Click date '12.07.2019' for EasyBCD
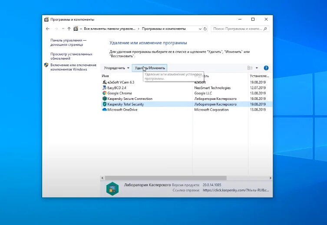This screenshot has height=225, width=327. pyautogui.click(x=258, y=88)
